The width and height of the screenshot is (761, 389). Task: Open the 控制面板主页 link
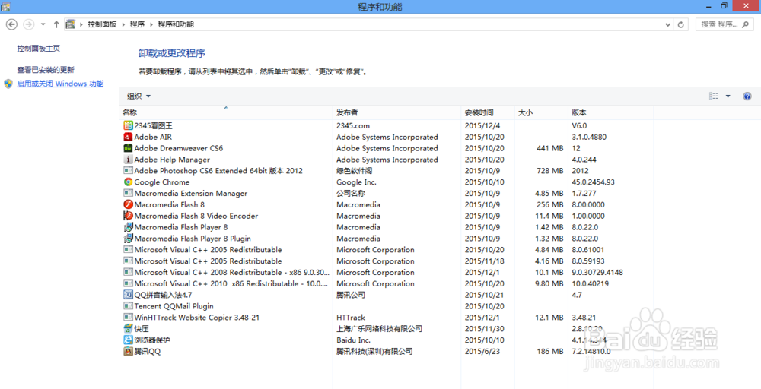pyautogui.click(x=39, y=49)
